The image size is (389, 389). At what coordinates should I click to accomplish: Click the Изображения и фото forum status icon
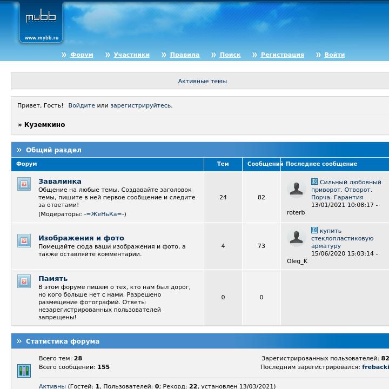point(24,240)
